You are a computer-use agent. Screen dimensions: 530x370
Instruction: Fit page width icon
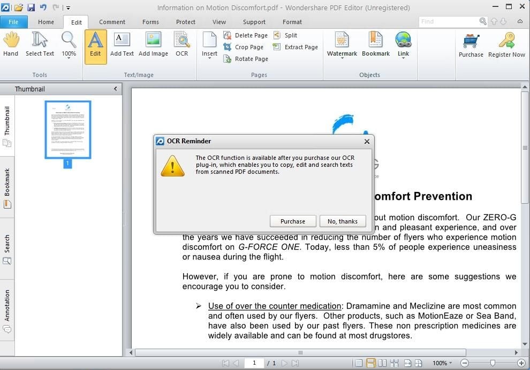(x=407, y=363)
